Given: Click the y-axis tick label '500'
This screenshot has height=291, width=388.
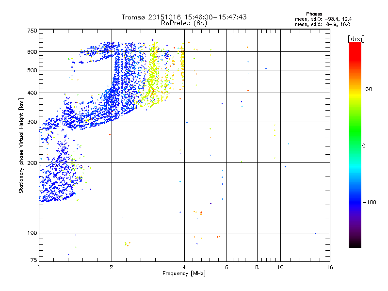Looking at the screenshot, I should [x=32, y=70].
